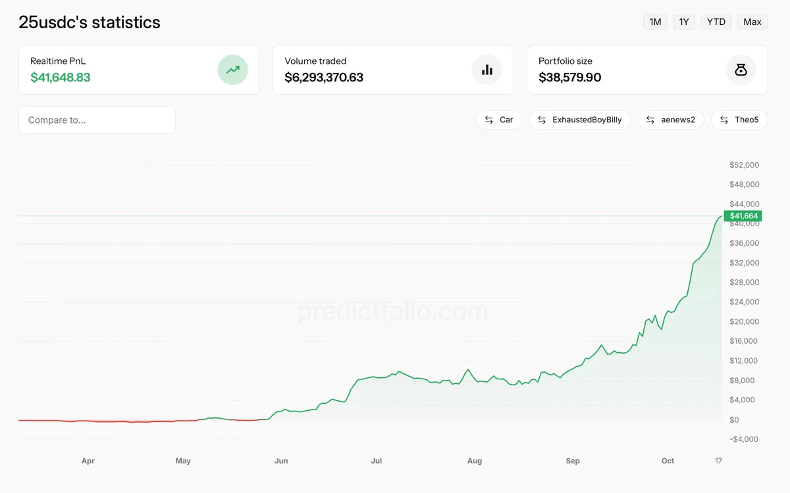The image size is (790, 493).
Task: Compare with Theo5
Action: pos(739,120)
